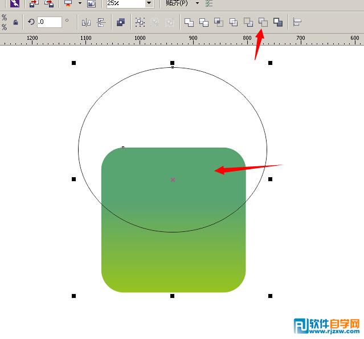Click the Trim shapes icon

pos(204,22)
